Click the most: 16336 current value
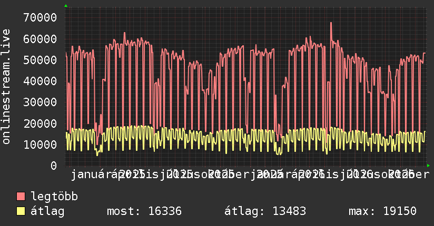 point(144,211)
